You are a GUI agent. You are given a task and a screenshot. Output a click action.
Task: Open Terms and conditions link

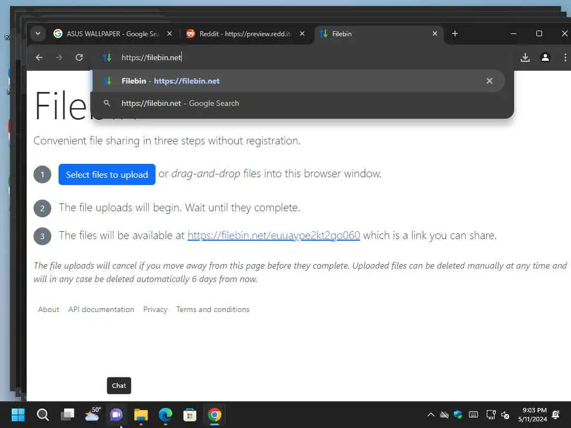(x=212, y=309)
